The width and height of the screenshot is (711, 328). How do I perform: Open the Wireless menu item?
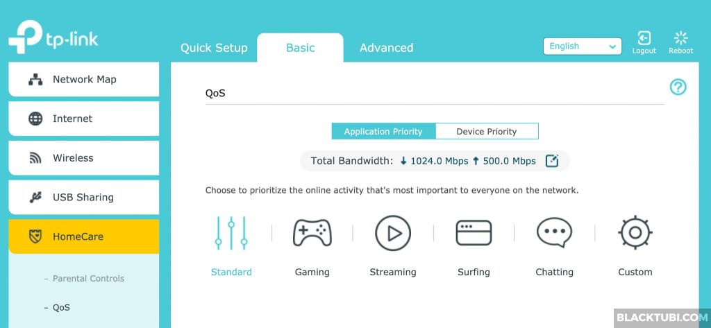[x=84, y=158]
